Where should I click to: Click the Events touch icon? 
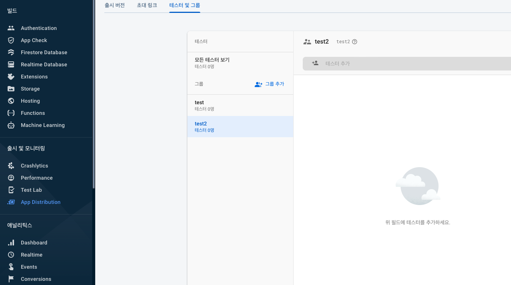[x=11, y=267]
